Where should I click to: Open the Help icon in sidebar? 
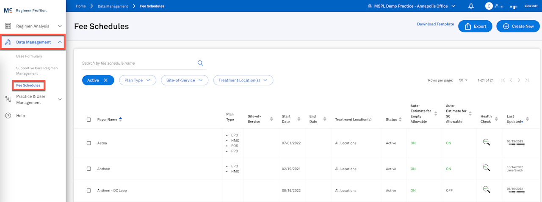pos(8,115)
